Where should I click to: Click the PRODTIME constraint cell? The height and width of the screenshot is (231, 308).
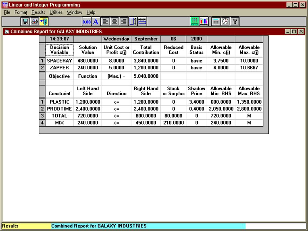coord(59,109)
